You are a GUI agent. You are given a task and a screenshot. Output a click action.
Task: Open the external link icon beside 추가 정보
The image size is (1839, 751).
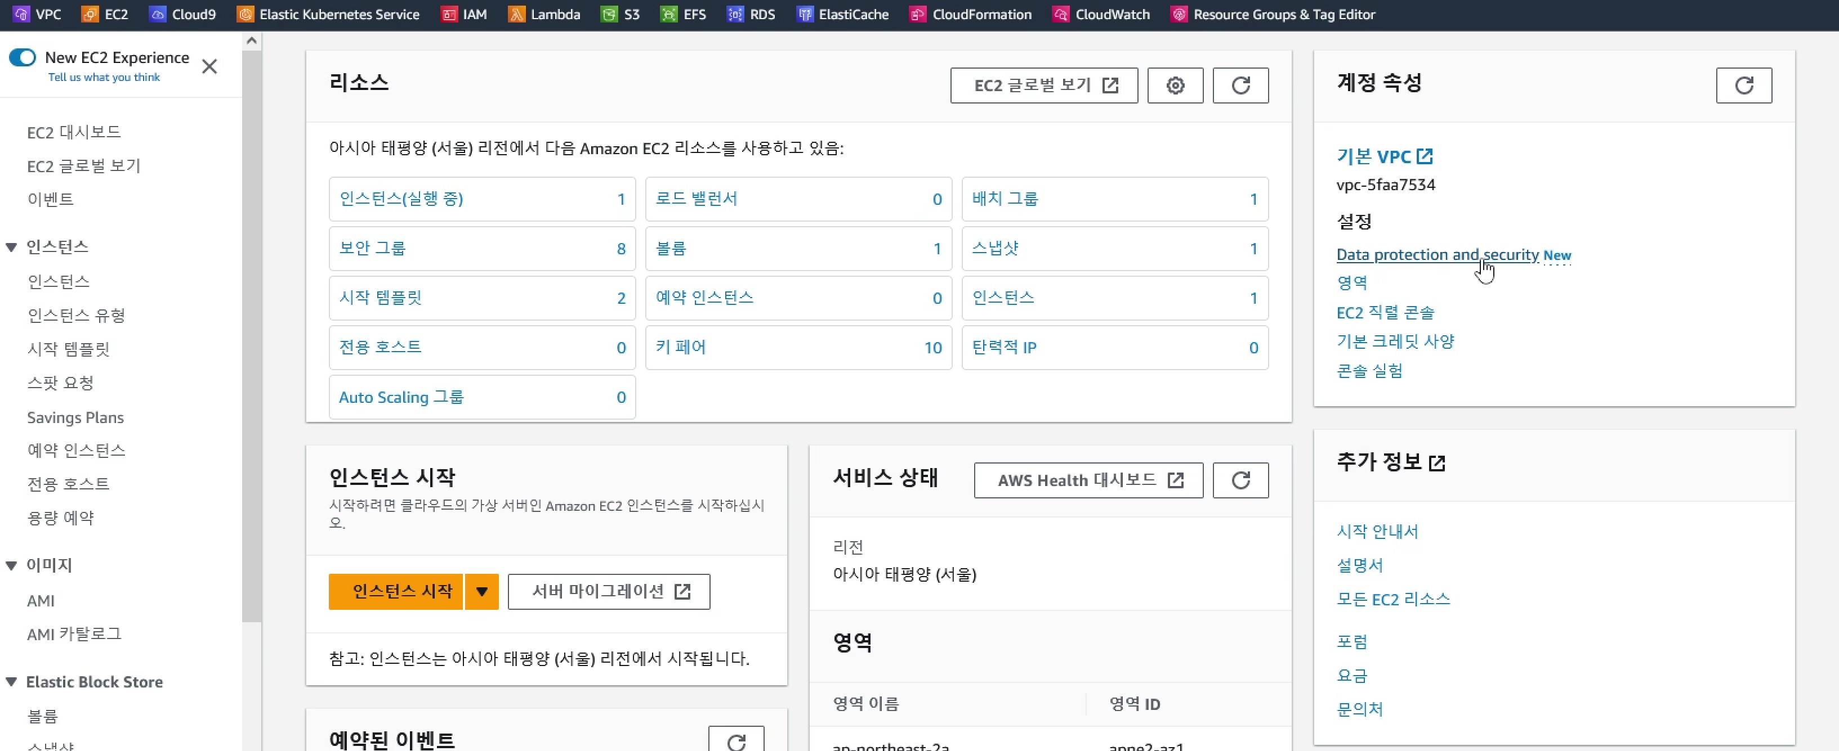click(x=1437, y=464)
